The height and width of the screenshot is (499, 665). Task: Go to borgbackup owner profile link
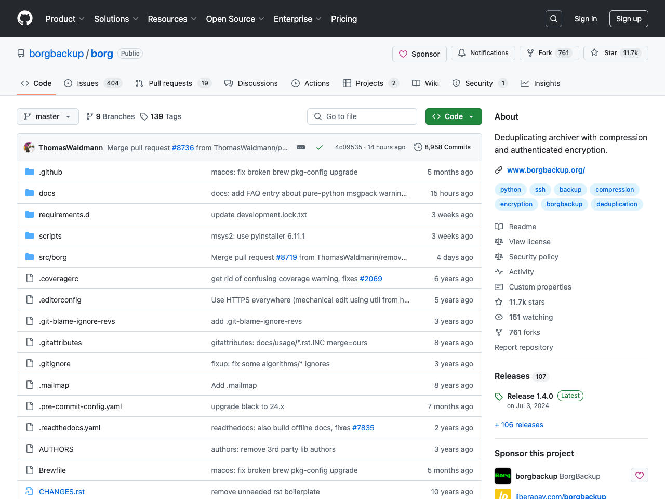[56, 54]
